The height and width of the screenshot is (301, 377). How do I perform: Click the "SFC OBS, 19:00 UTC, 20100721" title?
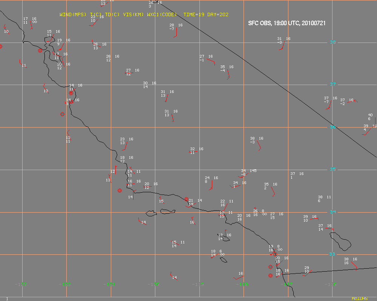click(287, 23)
